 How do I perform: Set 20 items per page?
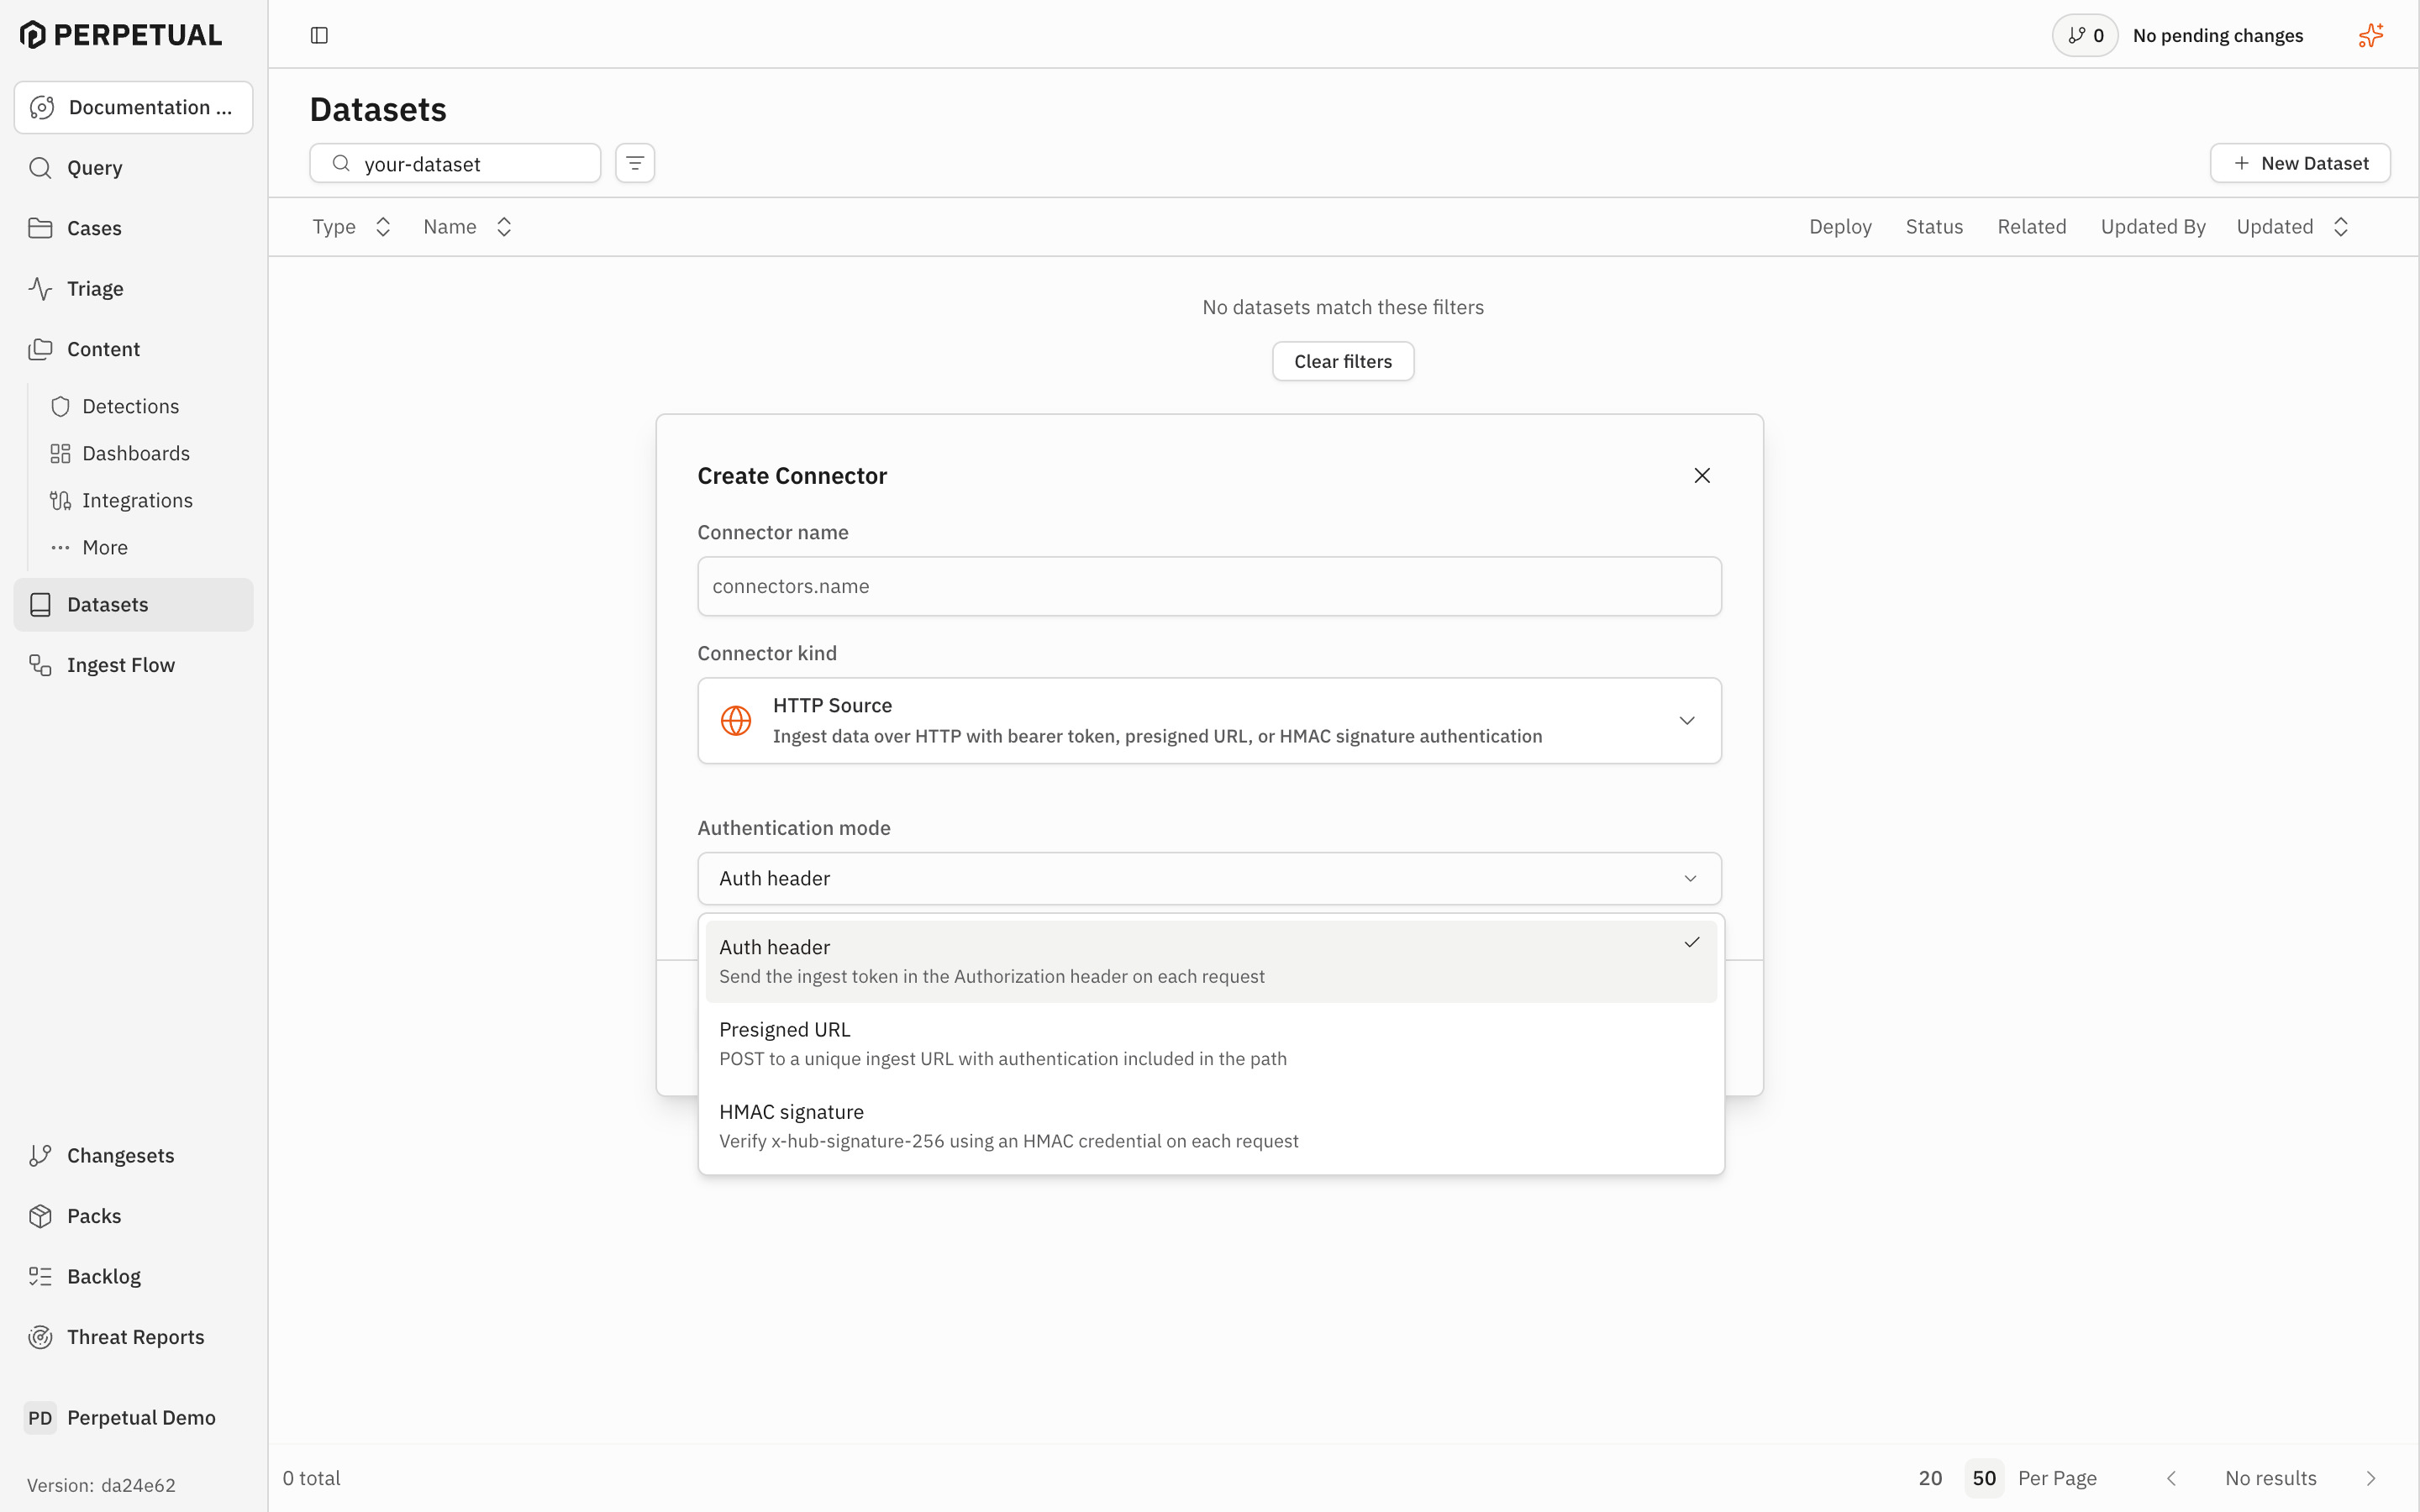pos(1930,1478)
